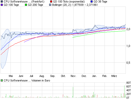Click the purple GD 100 Tage legend swatch

(x=2, y=5)
